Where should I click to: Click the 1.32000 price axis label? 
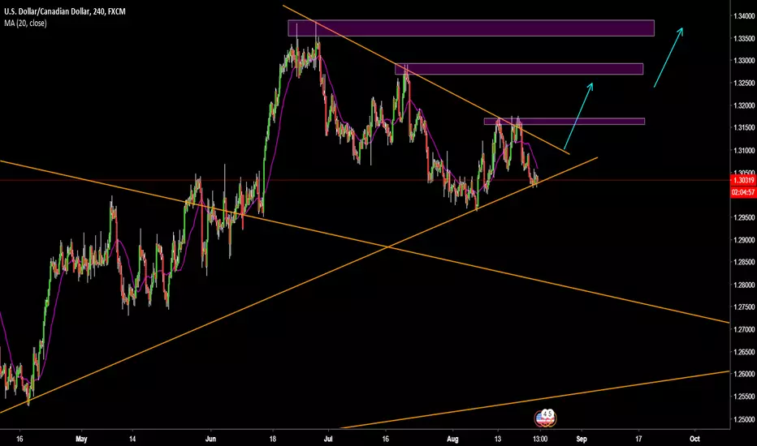(x=743, y=105)
